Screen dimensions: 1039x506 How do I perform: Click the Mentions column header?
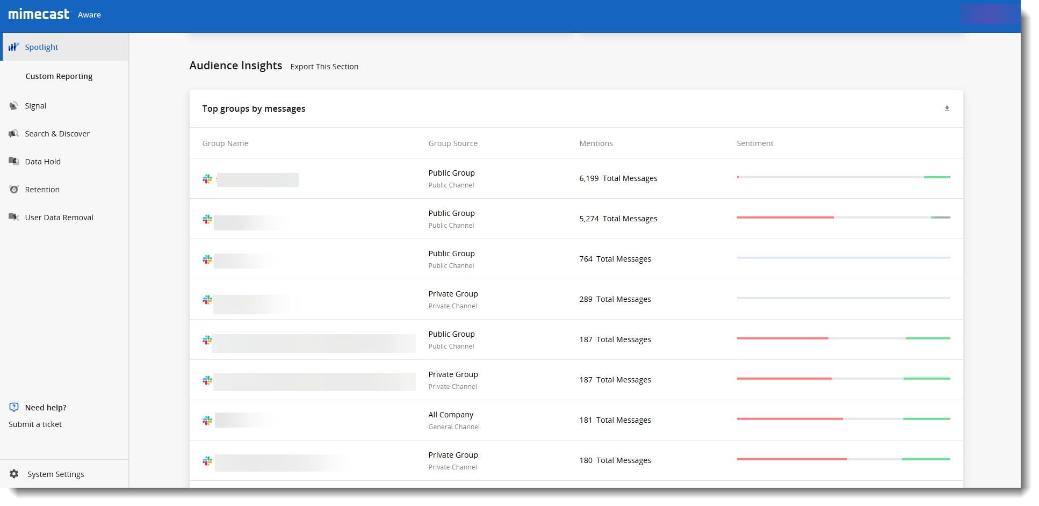coord(596,143)
